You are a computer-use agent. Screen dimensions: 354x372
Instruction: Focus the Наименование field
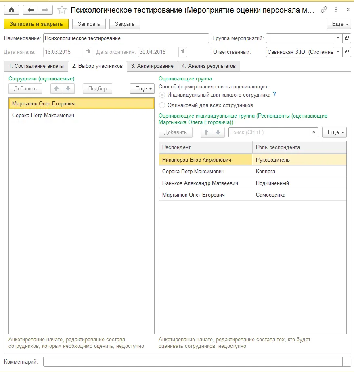click(126, 38)
